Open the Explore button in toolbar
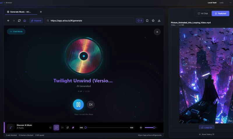Image resolution: width=233 pixels, height=139 pixels. pos(36,21)
